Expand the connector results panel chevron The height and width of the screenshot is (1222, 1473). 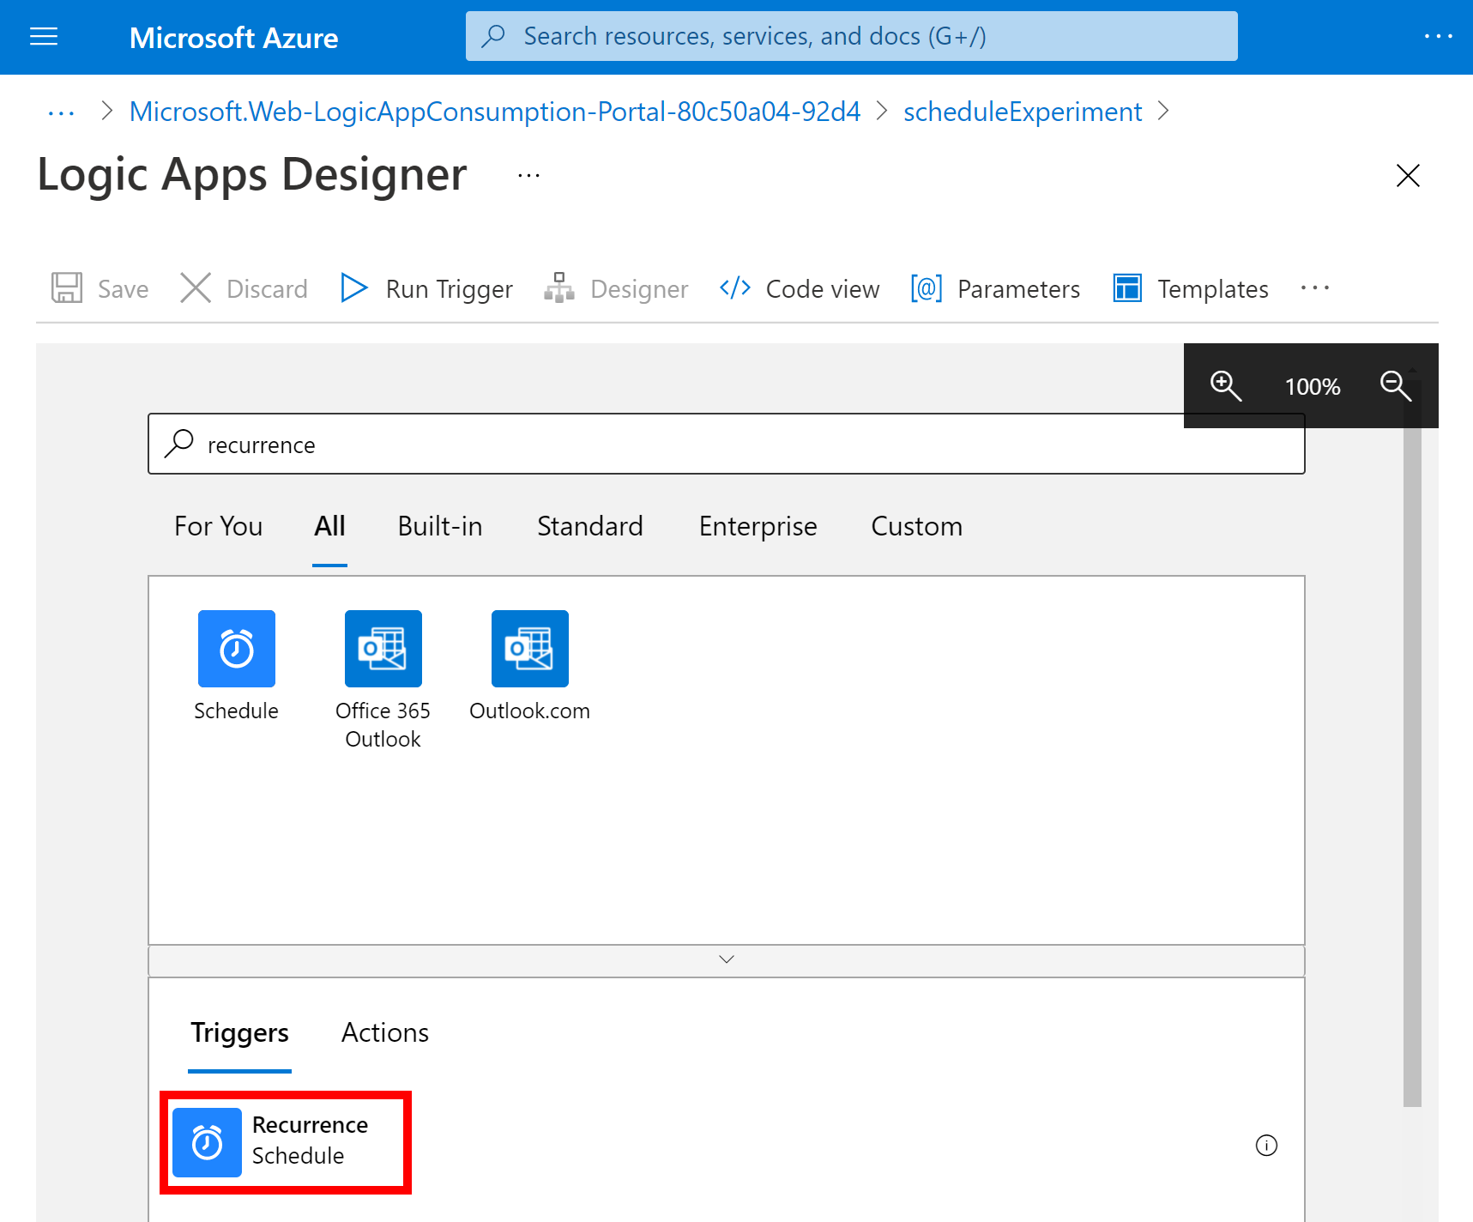pos(726,959)
